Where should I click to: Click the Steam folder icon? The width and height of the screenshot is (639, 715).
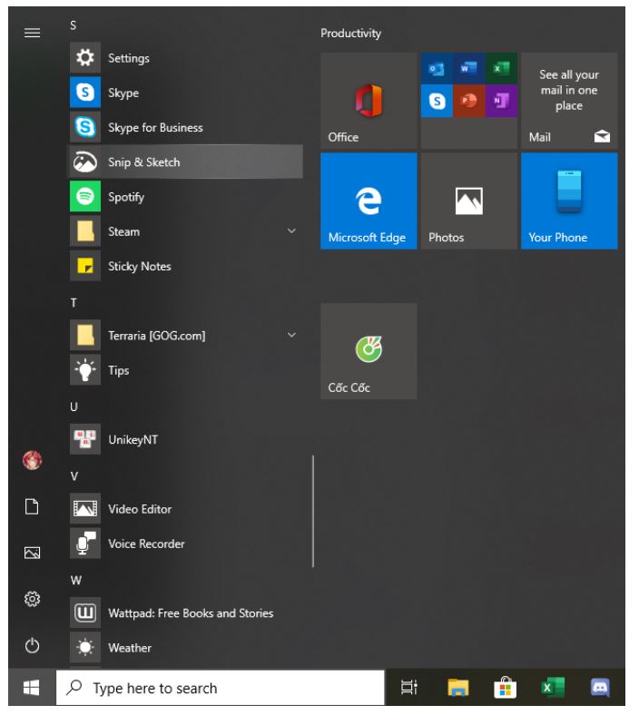point(85,231)
